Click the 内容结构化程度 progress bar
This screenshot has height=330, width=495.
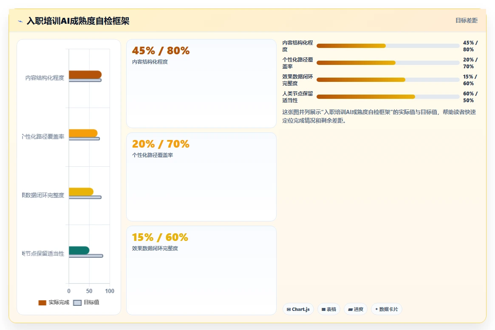pyautogui.click(x=388, y=46)
